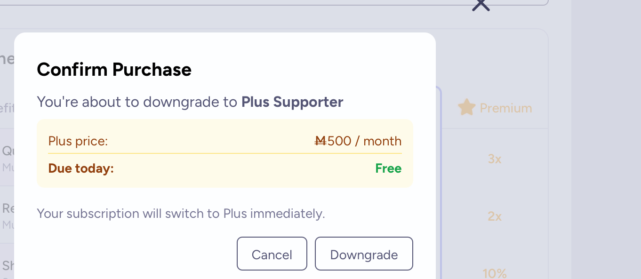Click the bold Plus Supporter text

point(292,102)
